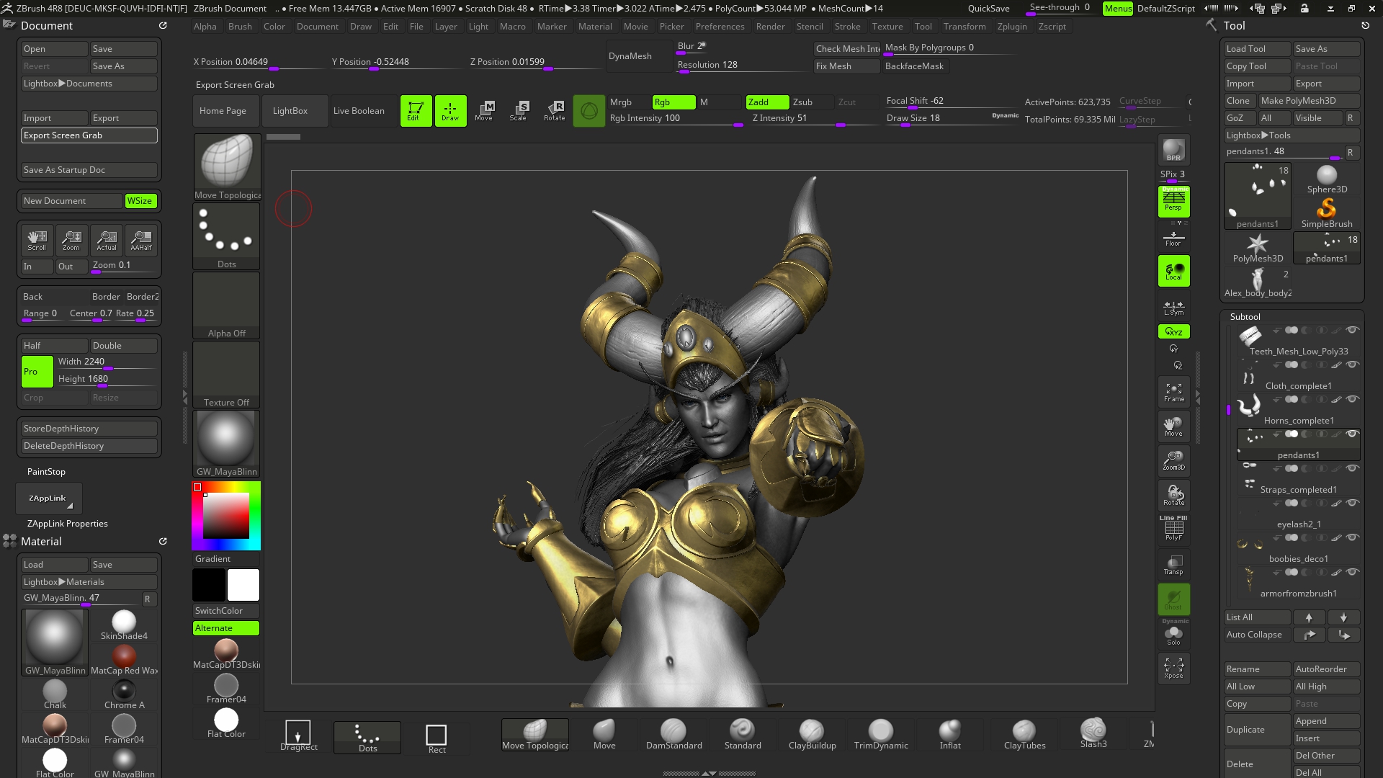
Task: Toggle Solo mode
Action: (1173, 635)
